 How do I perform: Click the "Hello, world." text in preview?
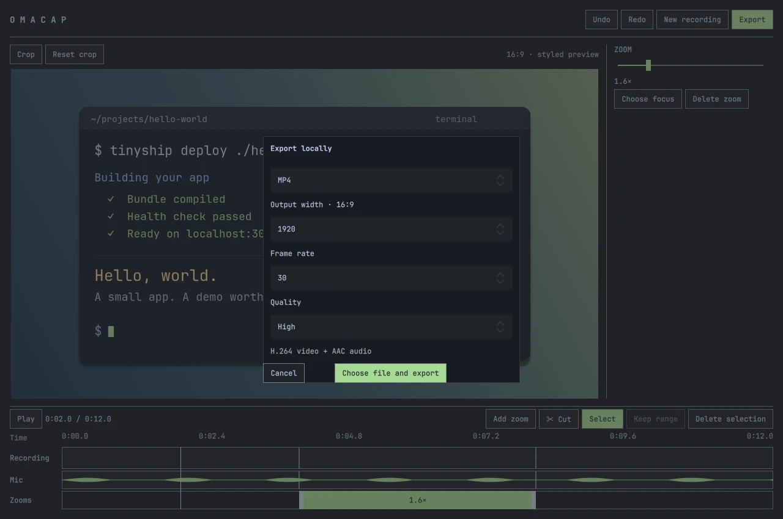tap(156, 275)
